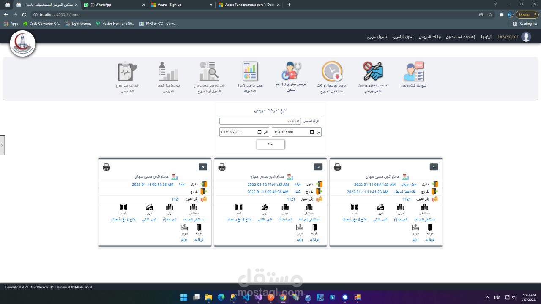Click the entry door icon in card 2
This screenshot has width=541, height=304.
pos(320,184)
